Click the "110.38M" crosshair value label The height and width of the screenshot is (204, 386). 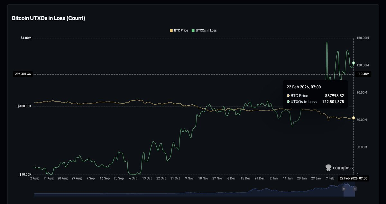pyautogui.click(x=364, y=74)
